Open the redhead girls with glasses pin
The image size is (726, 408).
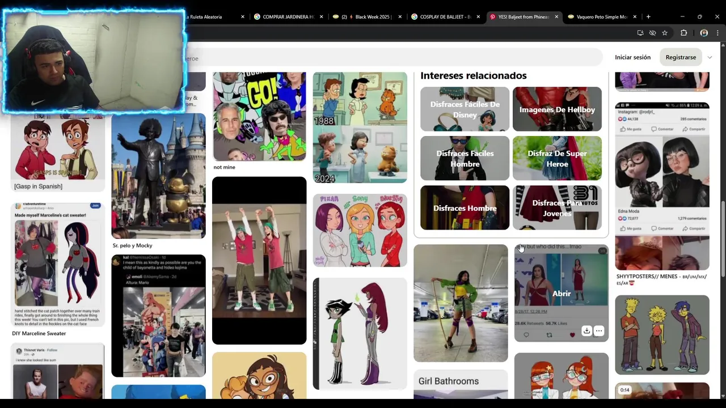tap(562, 376)
